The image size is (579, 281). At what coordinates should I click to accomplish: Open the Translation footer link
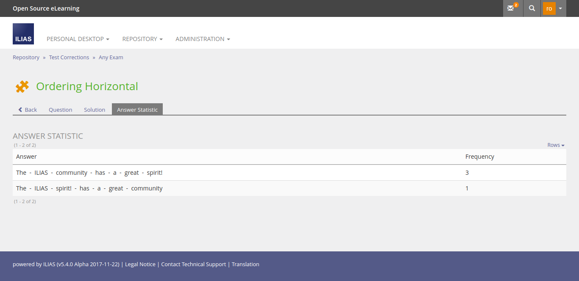tap(245, 264)
